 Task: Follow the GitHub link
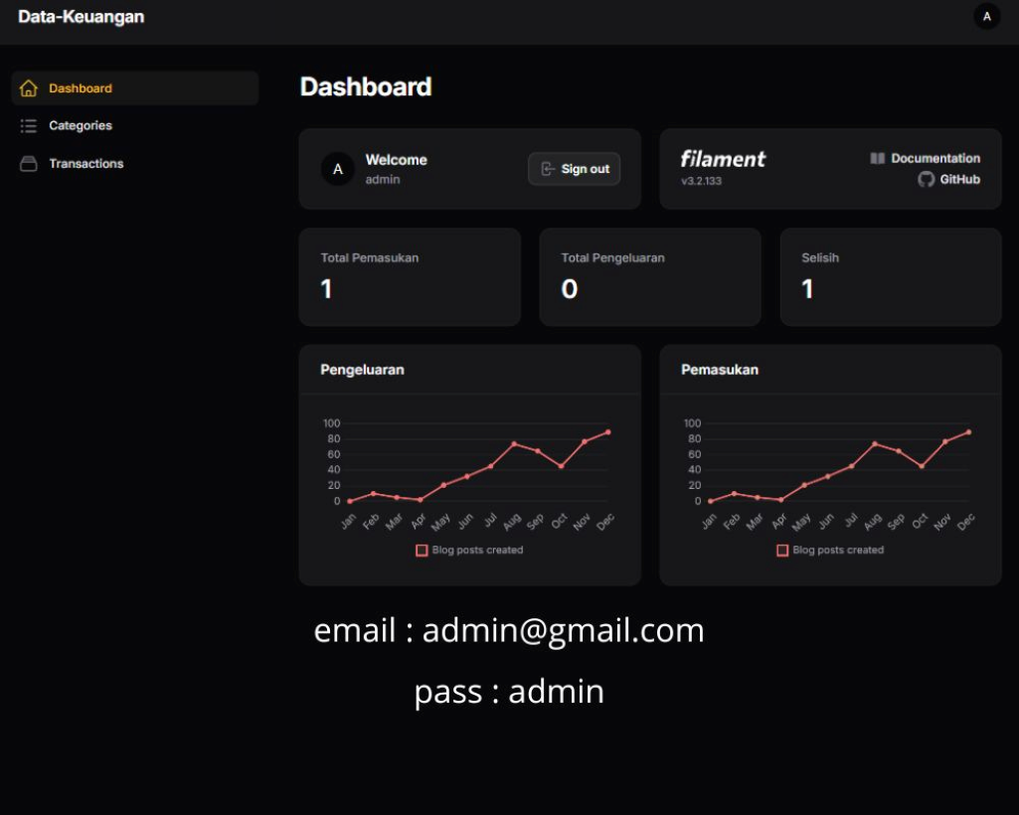958,180
